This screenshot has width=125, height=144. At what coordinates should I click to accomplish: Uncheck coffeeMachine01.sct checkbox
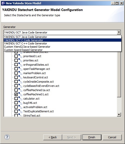click(16, 94)
